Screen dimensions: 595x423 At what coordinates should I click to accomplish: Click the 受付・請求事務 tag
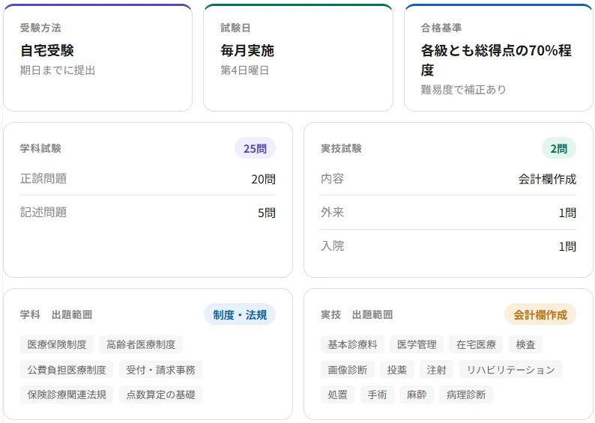pos(160,370)
